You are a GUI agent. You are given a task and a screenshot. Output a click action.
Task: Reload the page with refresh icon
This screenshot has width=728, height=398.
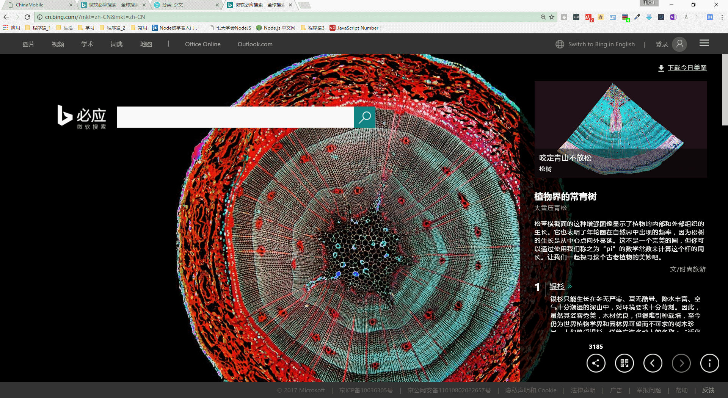[x=27, y=17]
